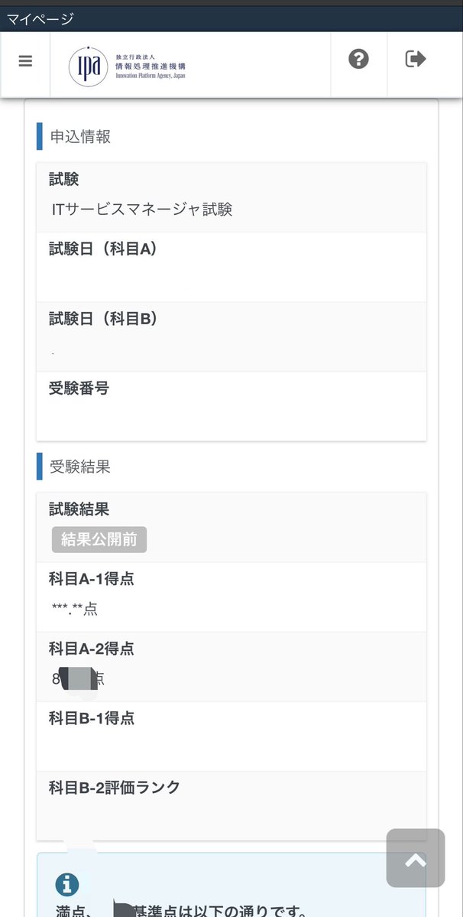Click the マイページ title bar
The width and height of the screenshot is (463, 917).
tap(231, 19)
